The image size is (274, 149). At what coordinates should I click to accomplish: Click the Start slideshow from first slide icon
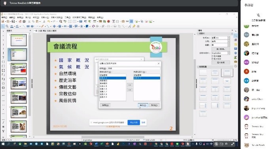(85, 21)
